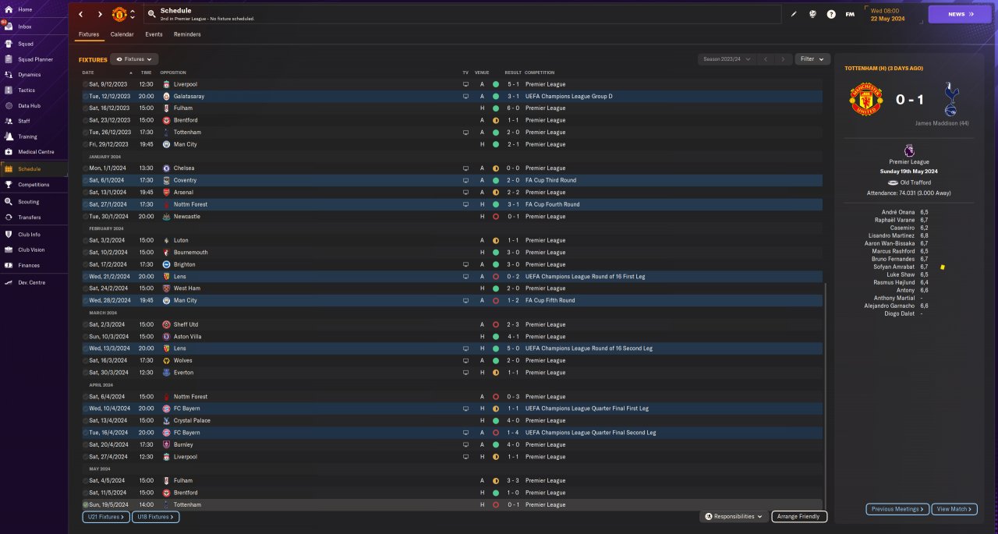Open the FM menu icon

pos(850,14)
